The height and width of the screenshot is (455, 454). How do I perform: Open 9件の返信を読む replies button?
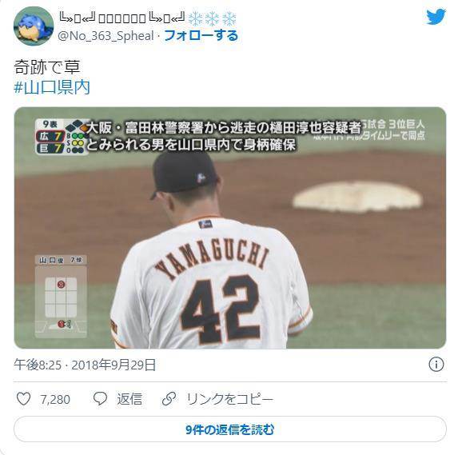click(x=230, y=429)
